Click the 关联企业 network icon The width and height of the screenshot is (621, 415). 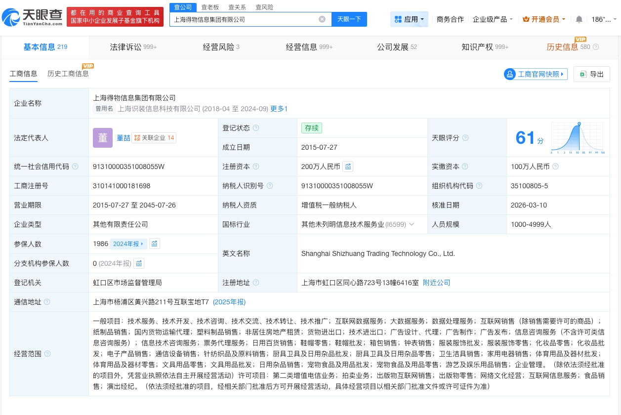point(137,138)
